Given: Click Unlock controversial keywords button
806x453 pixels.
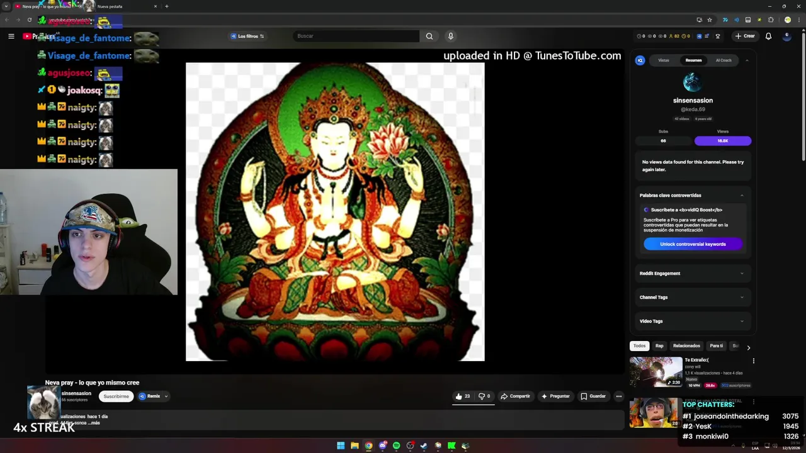Looking at the screenshot, I should pyautogui.click(x=693, y=244).
